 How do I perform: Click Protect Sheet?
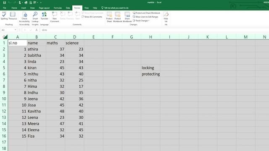109,17
